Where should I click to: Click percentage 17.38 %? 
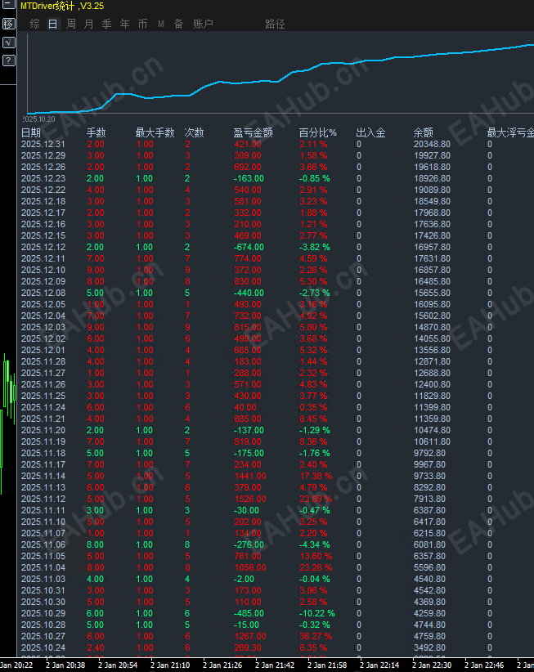coord(316,476)
